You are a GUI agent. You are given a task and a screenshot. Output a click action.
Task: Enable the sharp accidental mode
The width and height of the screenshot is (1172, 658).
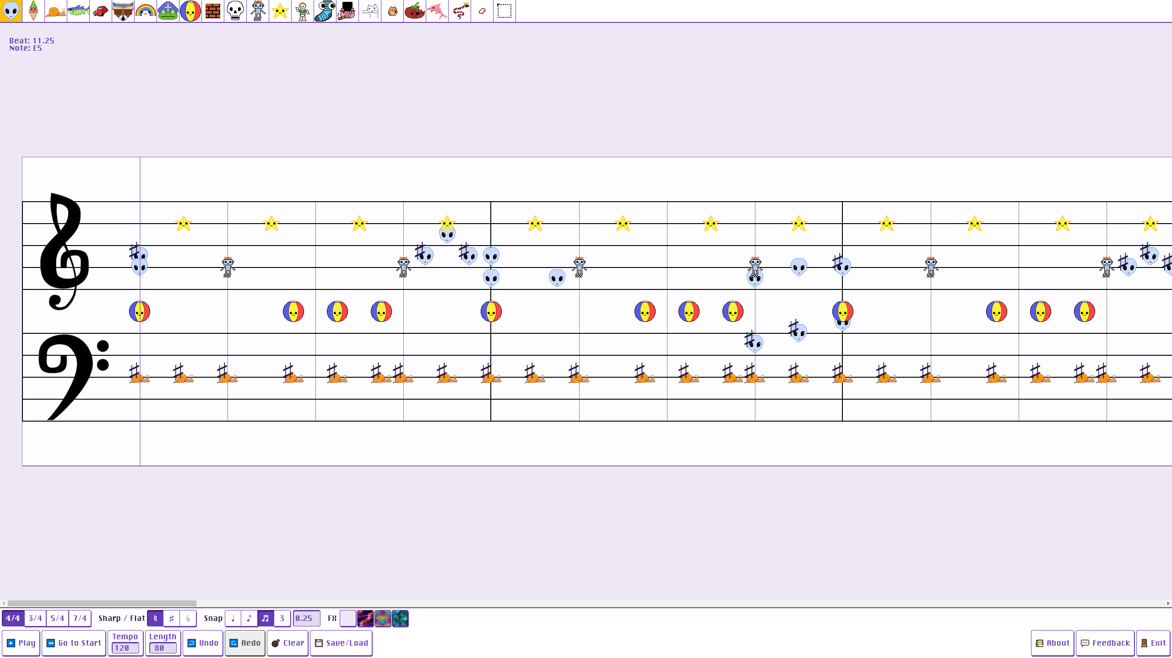[x=172, y=618]
